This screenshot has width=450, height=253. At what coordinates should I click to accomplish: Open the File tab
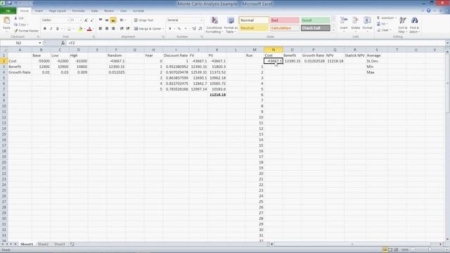pyautogui.click(x=8, y=11)
